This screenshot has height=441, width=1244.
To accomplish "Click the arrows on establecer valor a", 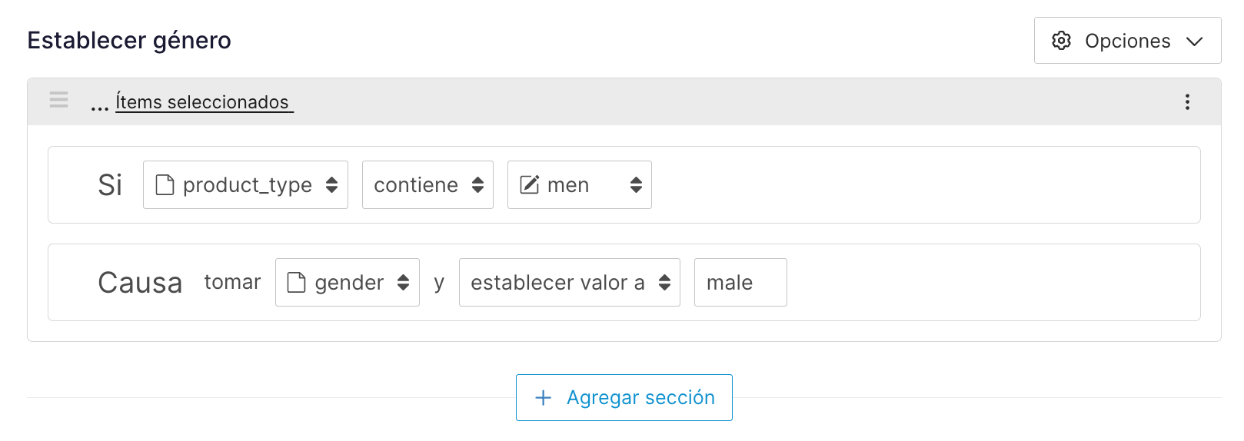I will (x=664, y=283).
